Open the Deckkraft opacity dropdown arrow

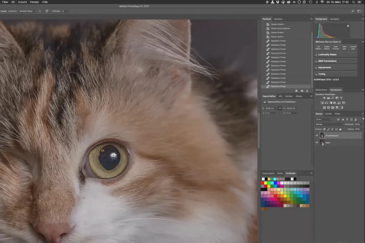pos(363,124)
